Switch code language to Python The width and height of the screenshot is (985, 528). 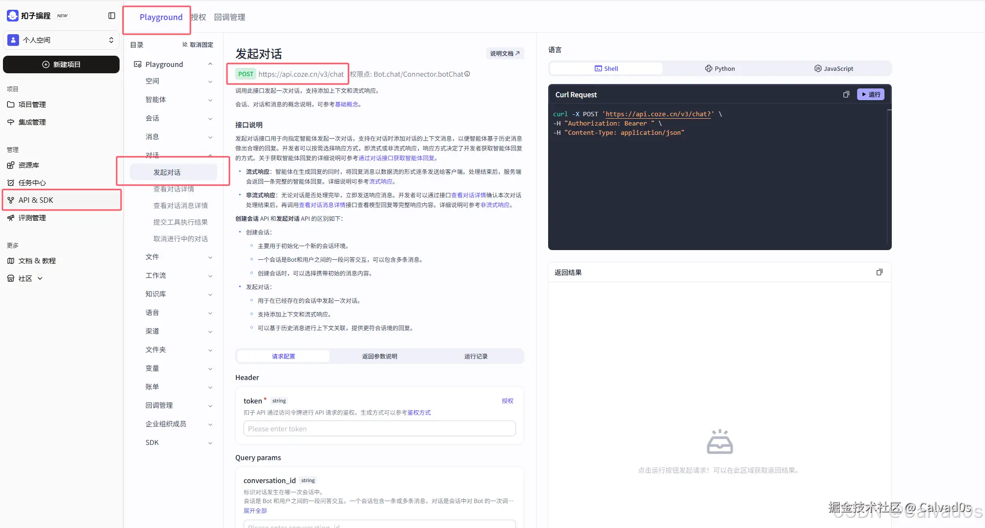click(720, 69)
